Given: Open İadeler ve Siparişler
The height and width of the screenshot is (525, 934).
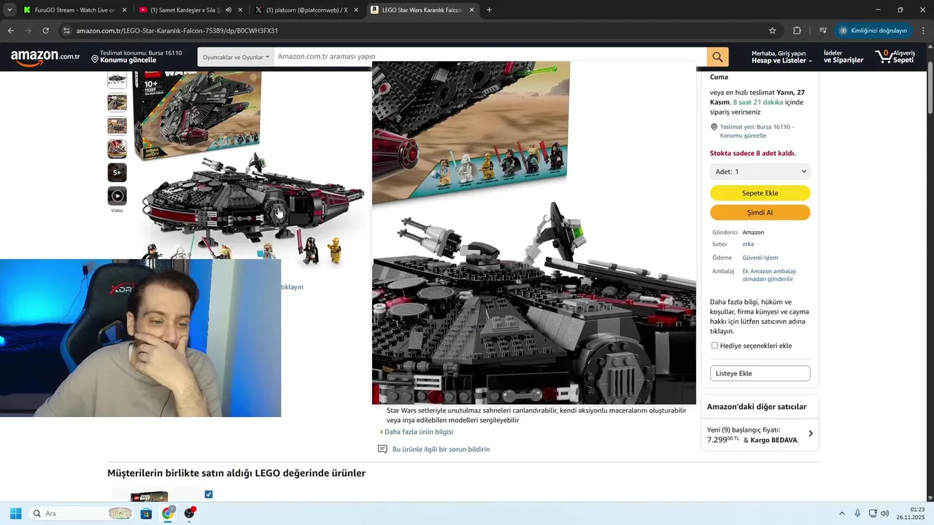Looking at the screenshot, I should coord(843,57).
